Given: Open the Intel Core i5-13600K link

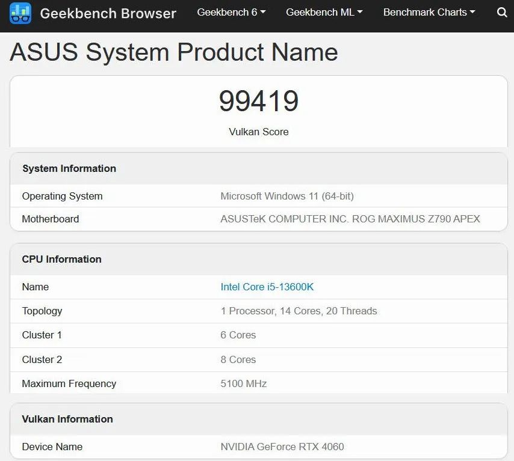Looking at the screenshot, I should [x=267, y=287].
